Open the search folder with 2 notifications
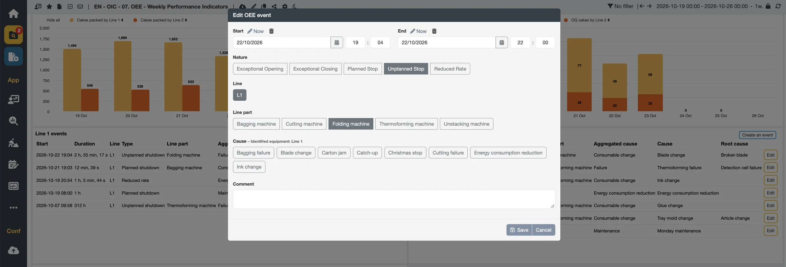The height and width of the screenshot is (267, 786). coord(13,35)
